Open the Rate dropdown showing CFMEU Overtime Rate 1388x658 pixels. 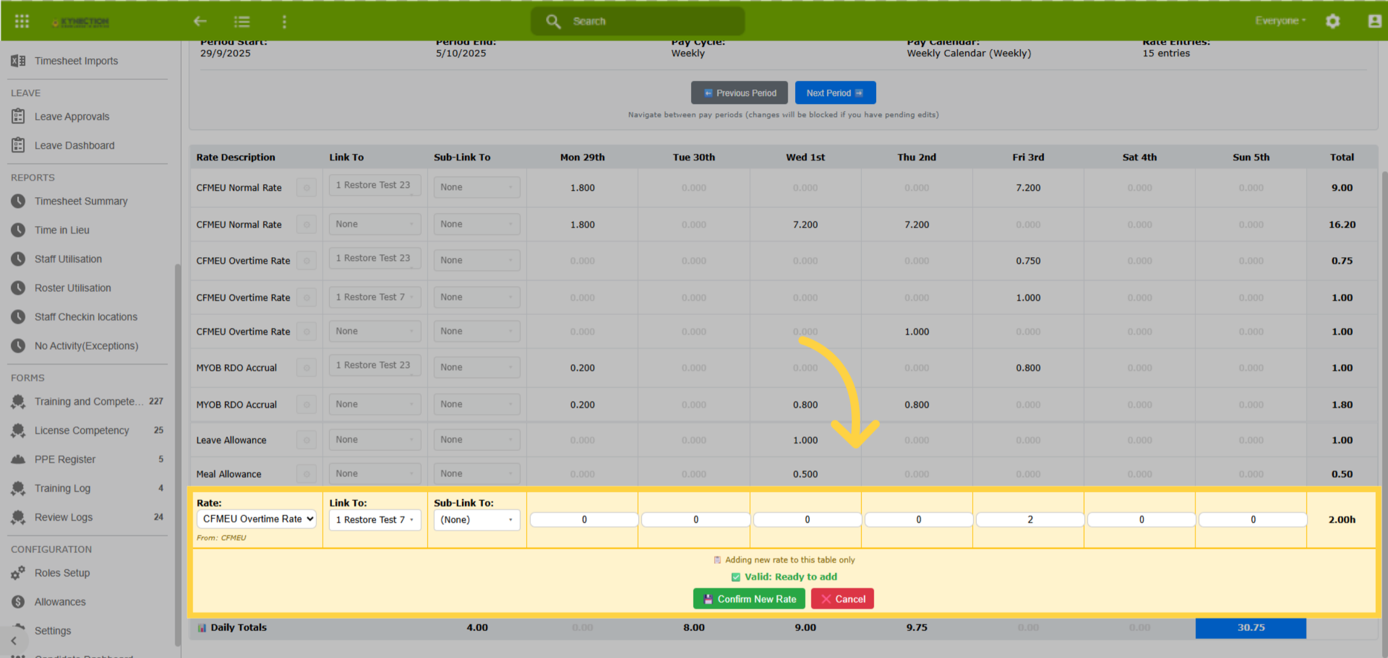pyautogui.click(x=257, y=519)
